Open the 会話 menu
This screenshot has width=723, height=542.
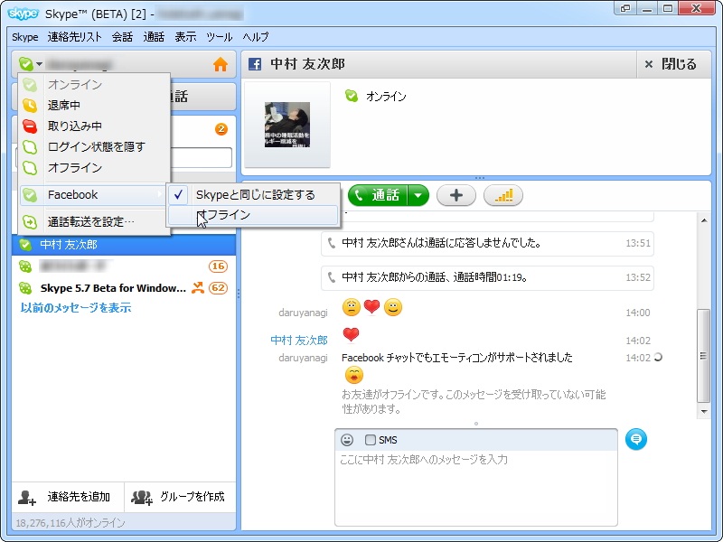pyautogui.click(x=122, y=37)
